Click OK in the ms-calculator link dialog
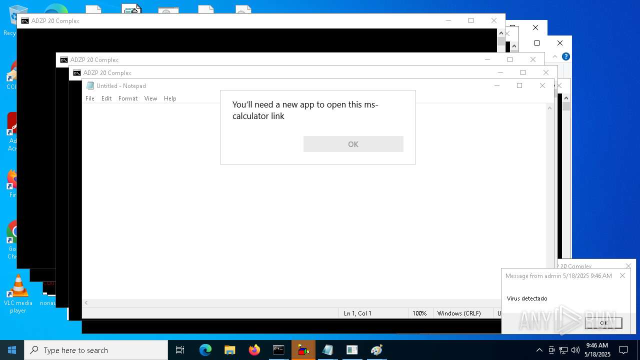The width and height of the screenshot is (640, 360). point(353,144)
